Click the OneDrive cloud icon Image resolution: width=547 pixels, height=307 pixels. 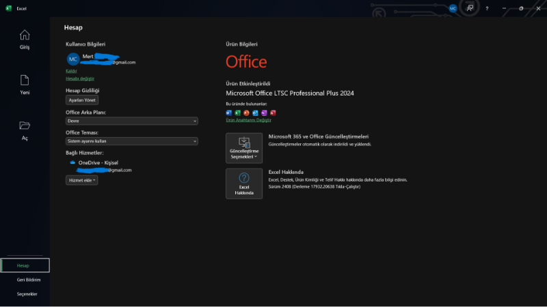click(x=72, y=162)
